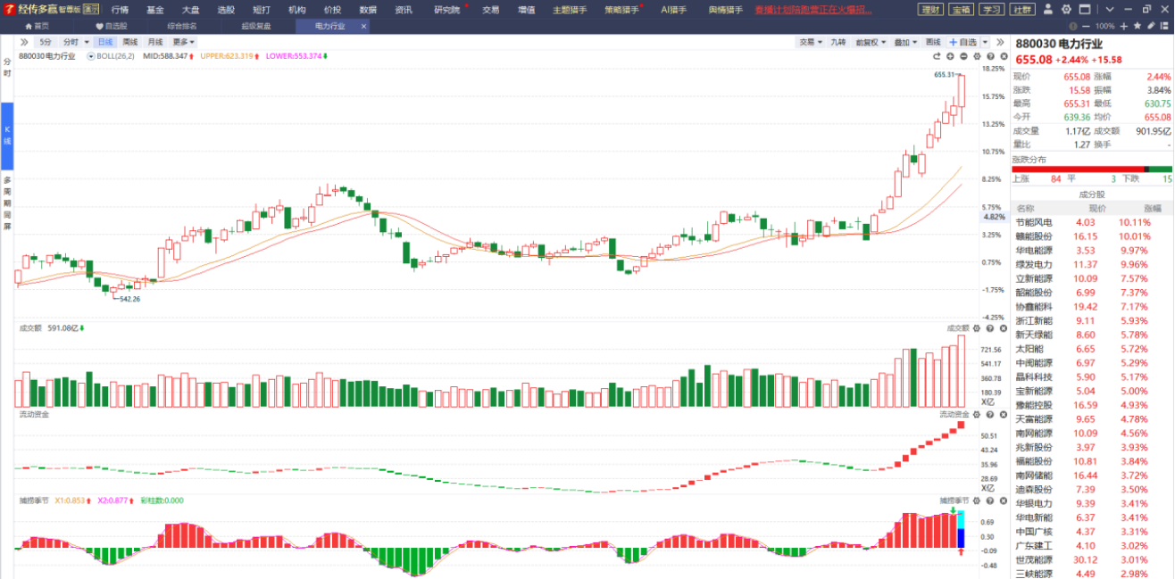Image resolution: width=1175 pixels, height=579 pixels.
Task: Switch chart period to 月线
Action: [x=155, y=42]
